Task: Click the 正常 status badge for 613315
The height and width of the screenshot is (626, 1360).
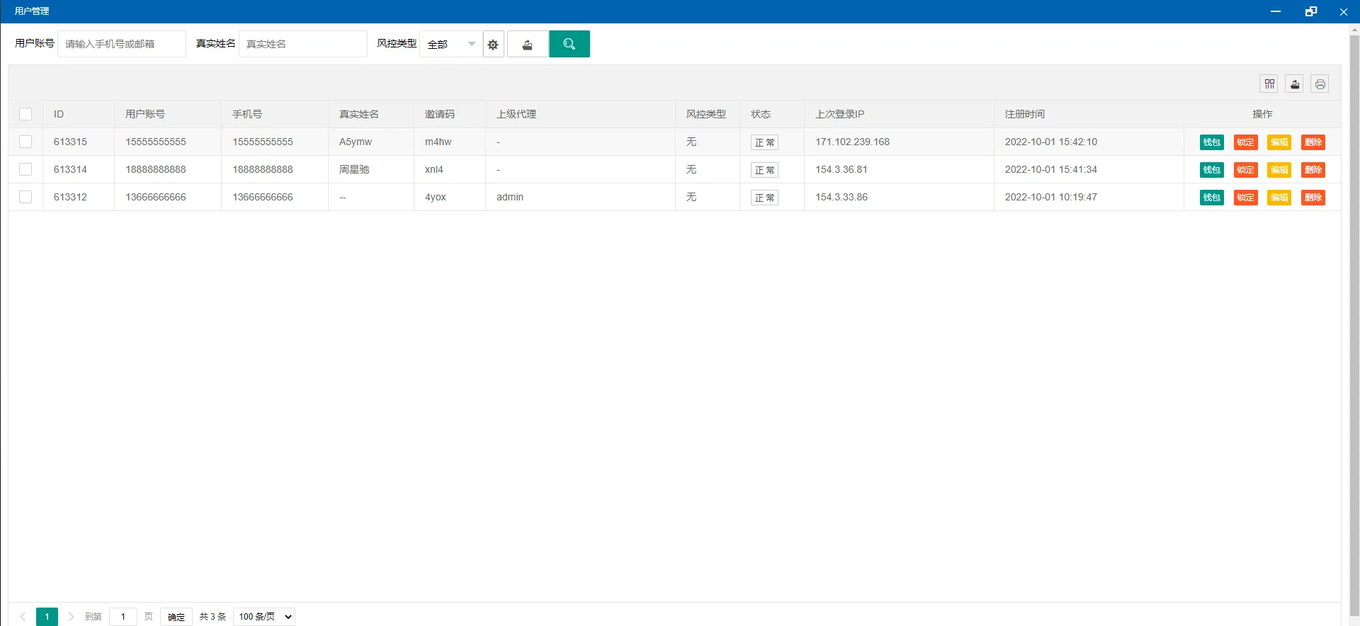Action: 764,142
